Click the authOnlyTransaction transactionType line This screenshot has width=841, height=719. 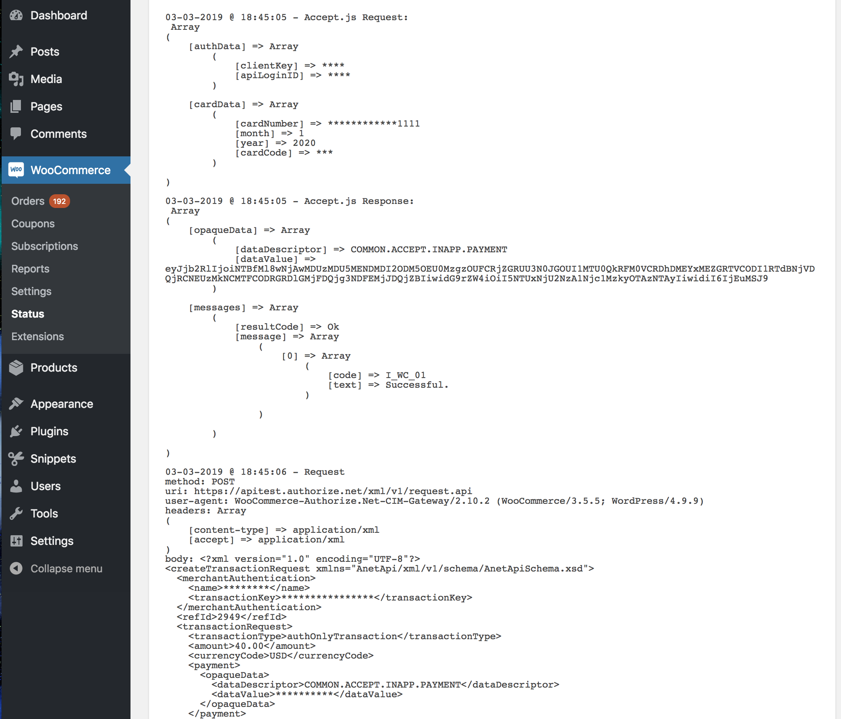(345, 636)
